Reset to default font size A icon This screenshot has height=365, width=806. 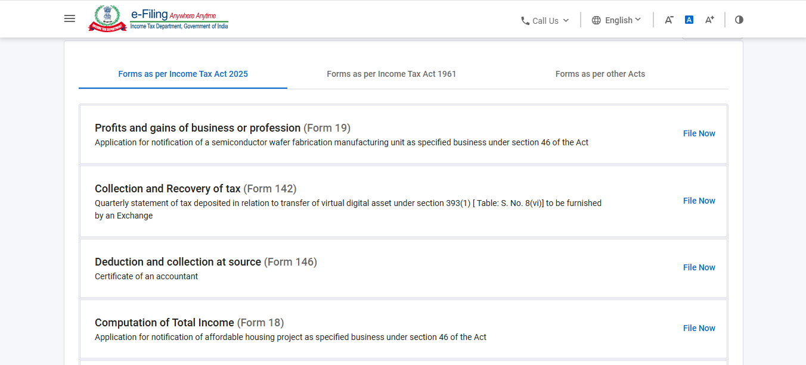click(x=689, y=20)
